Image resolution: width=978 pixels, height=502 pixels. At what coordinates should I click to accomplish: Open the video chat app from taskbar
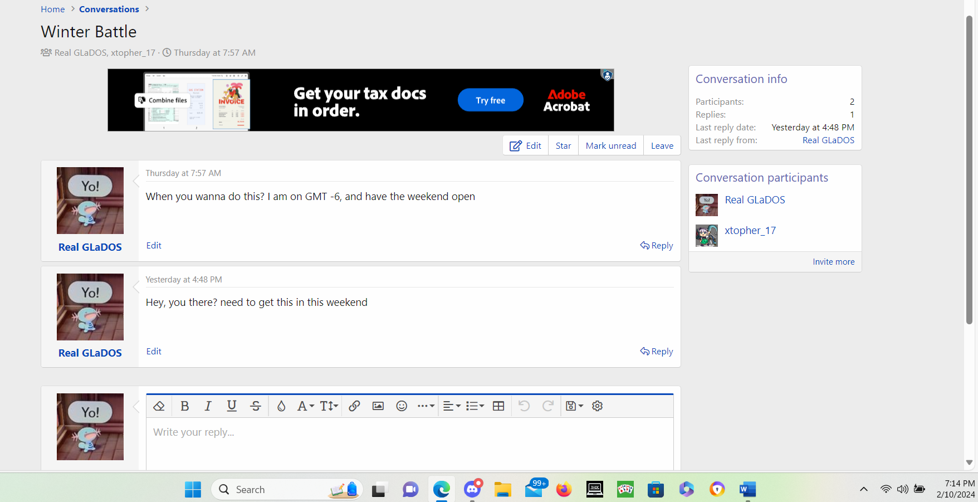pyautogui.click(x=410, y=490)
